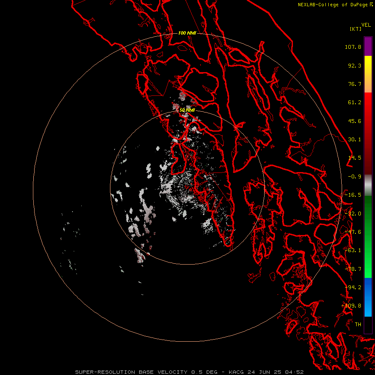Click the NEXLAB-College of DuPage watermark text

tap(335, 5)
